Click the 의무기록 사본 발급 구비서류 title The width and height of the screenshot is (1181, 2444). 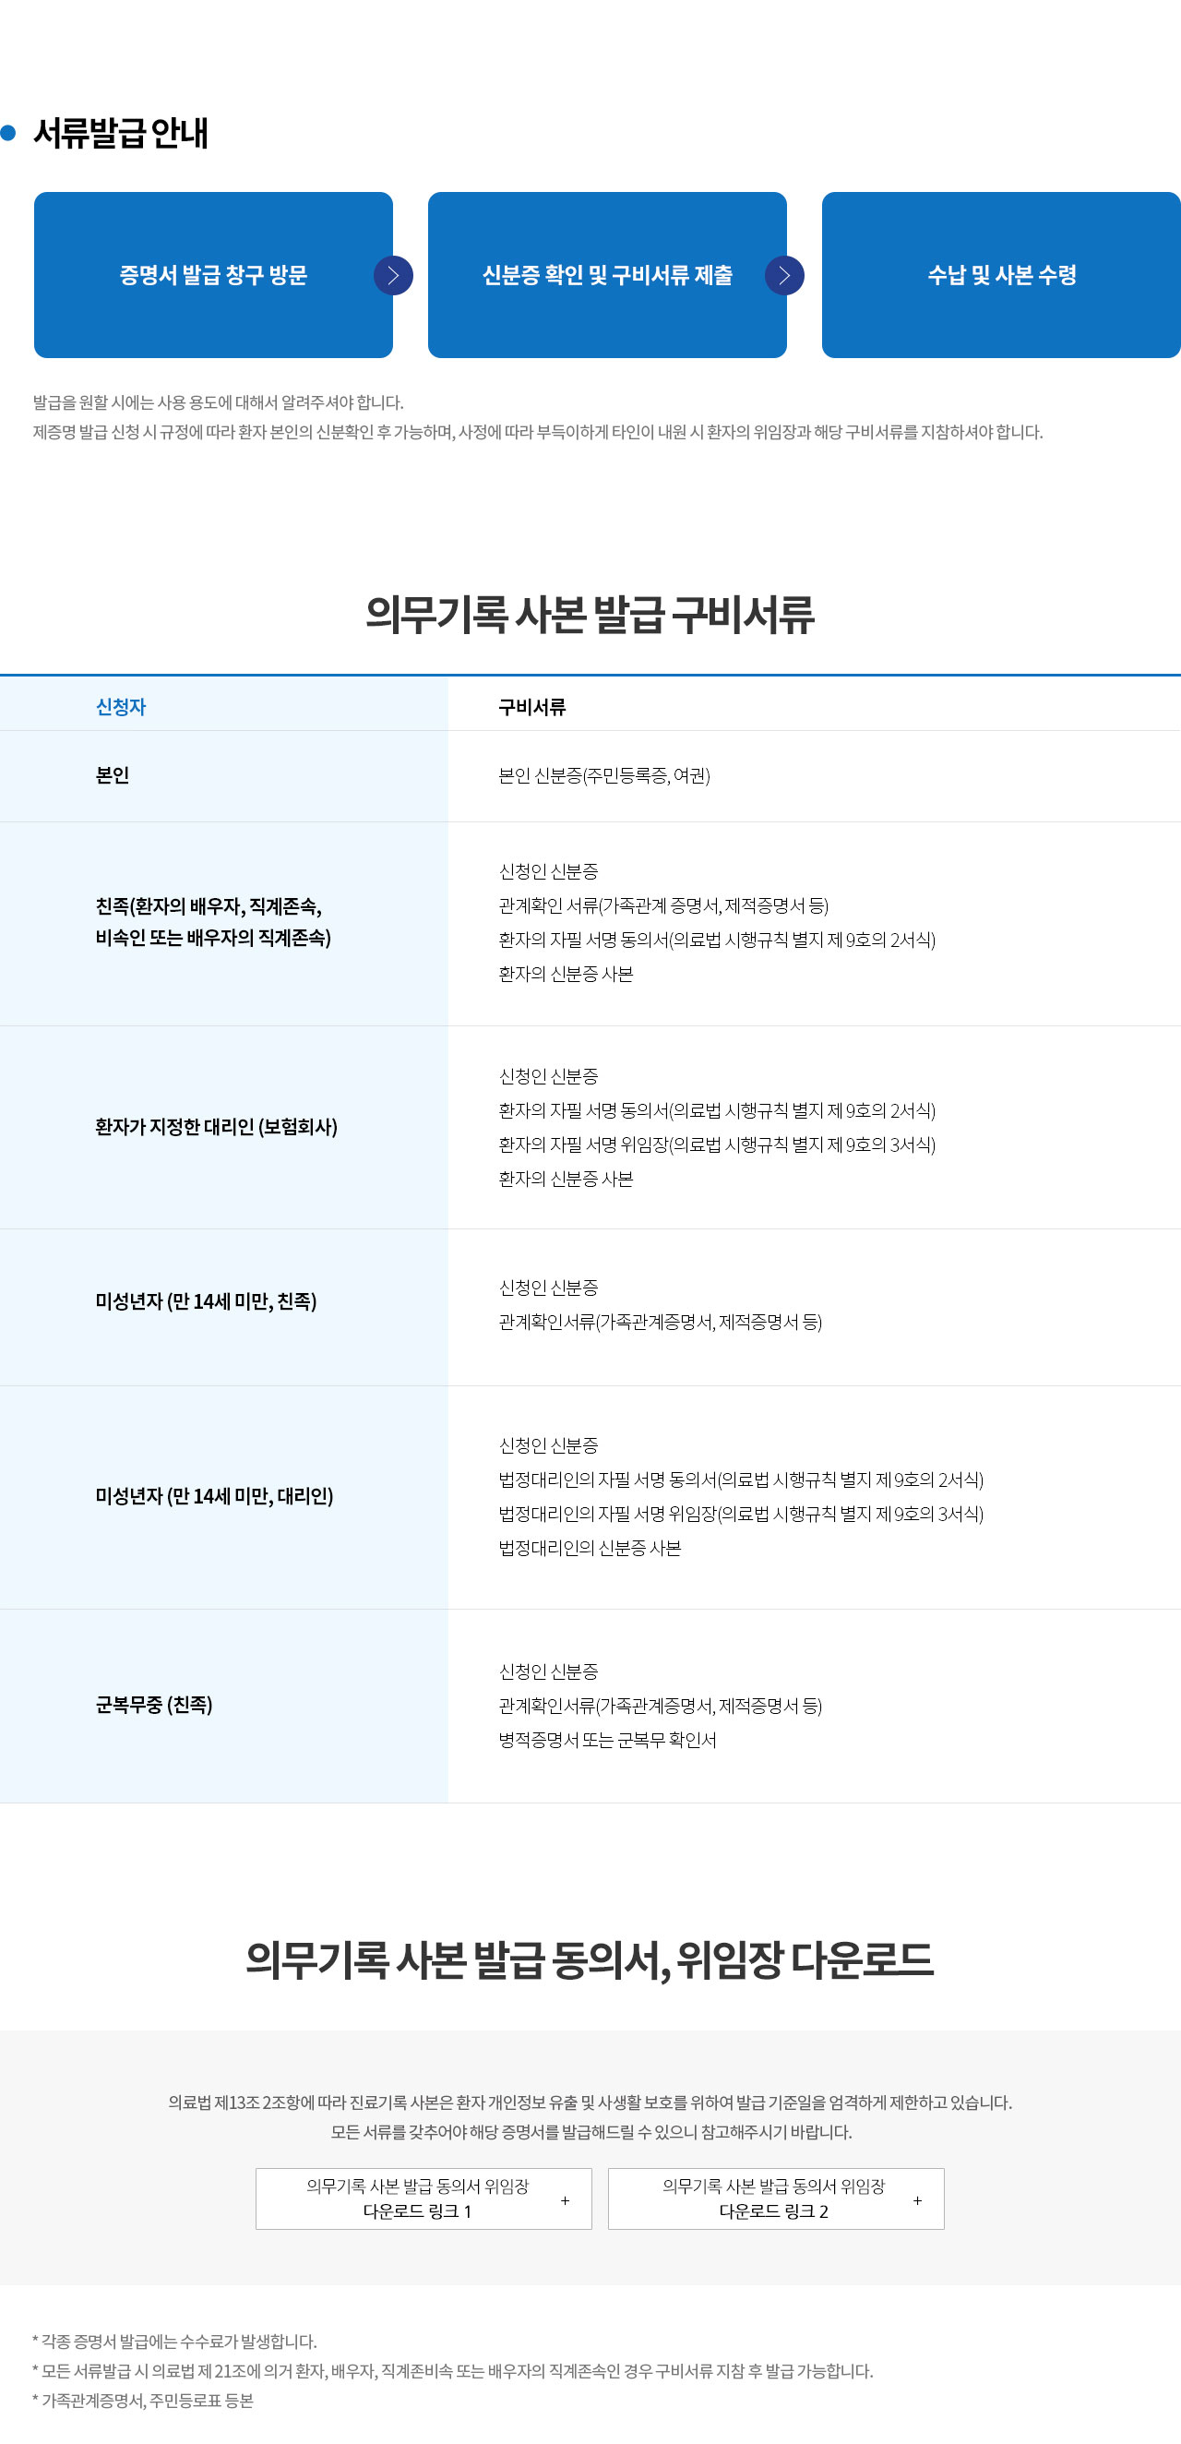click(x=590, y=614)
